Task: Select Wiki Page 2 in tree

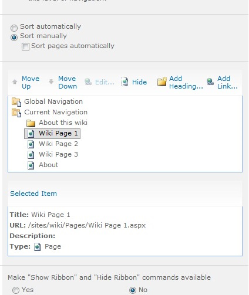Action: 58,144
